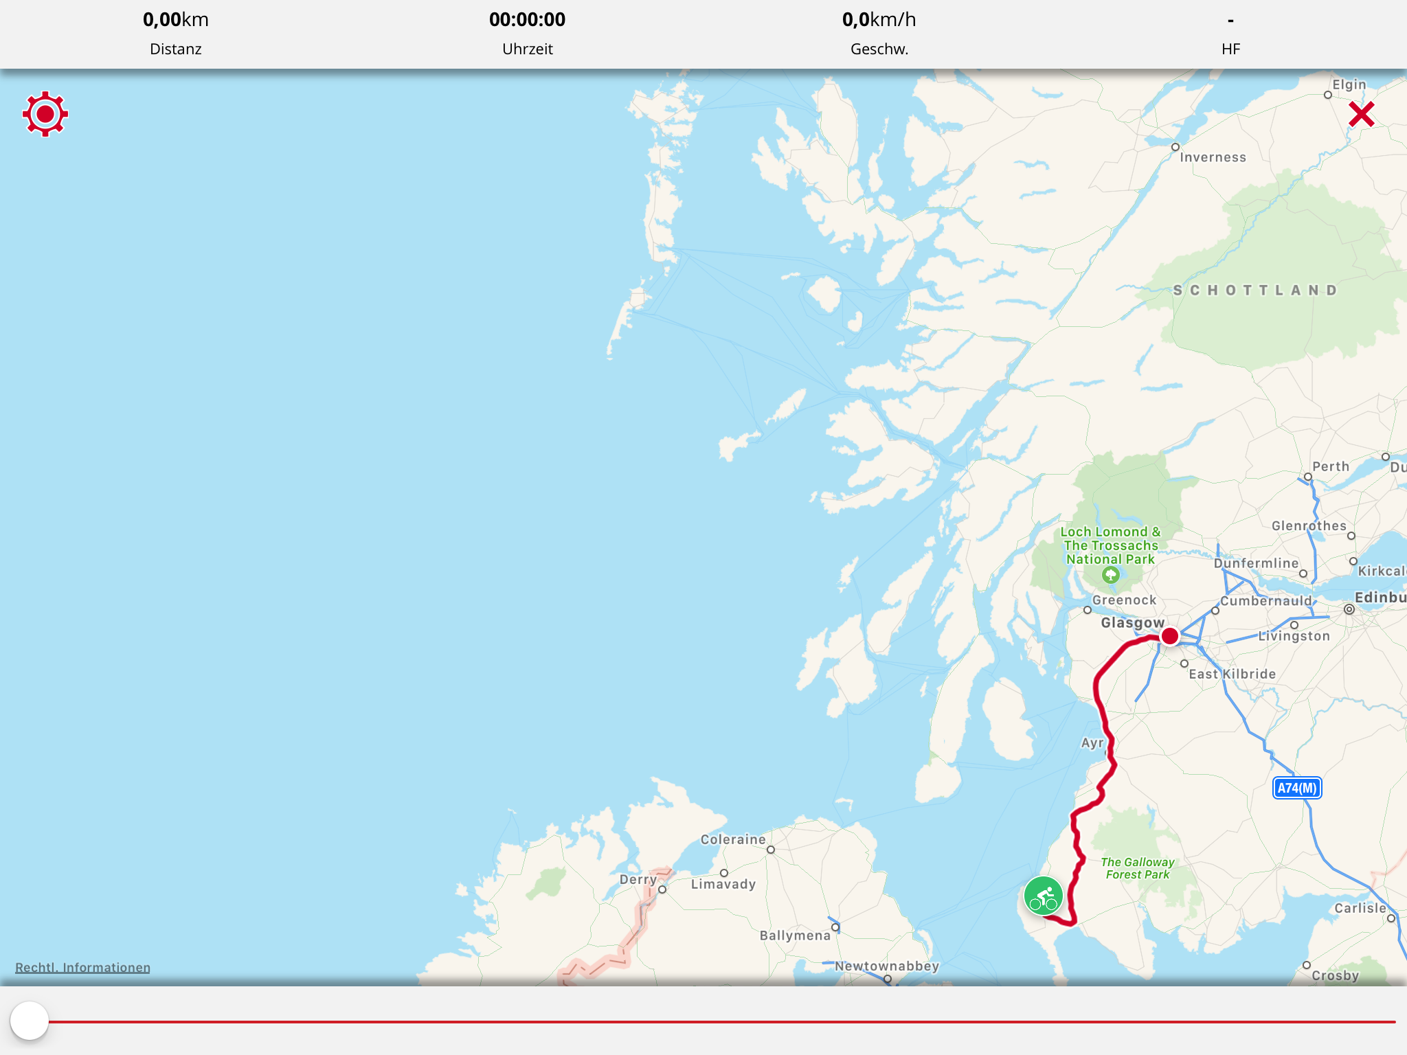Tap the Geschw. speed readout
Screen dimensions: 1407x1055
(x=879, y=33)
